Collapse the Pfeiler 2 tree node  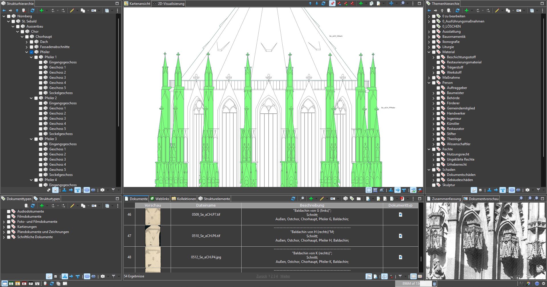(x=31, y=98)
